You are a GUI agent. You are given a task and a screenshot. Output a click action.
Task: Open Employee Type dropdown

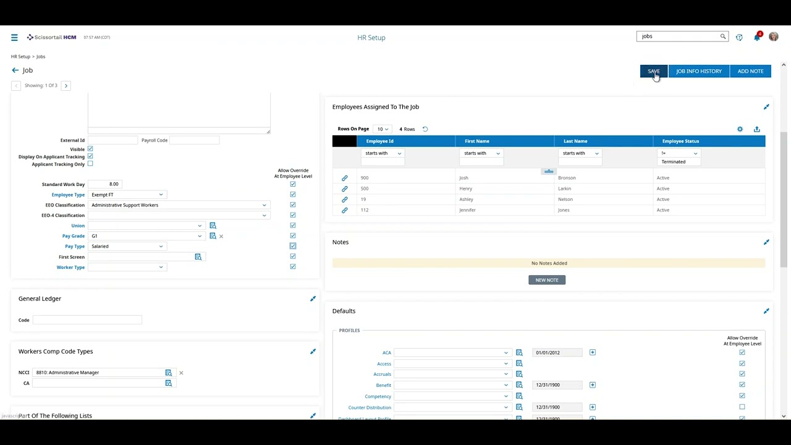(x=127, y=195)
